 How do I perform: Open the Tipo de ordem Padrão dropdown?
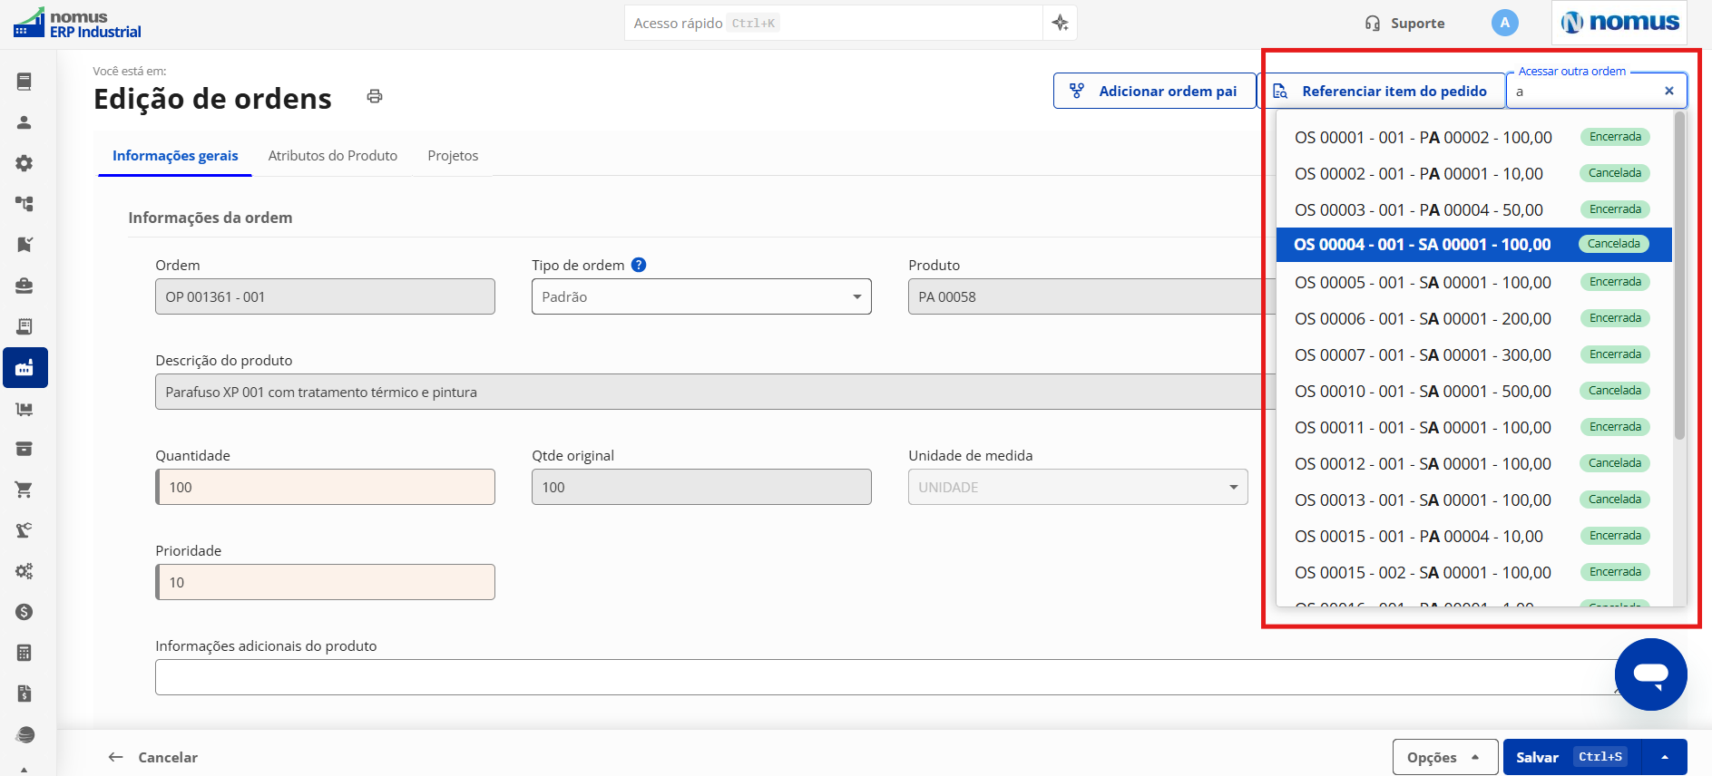[701, 296]
